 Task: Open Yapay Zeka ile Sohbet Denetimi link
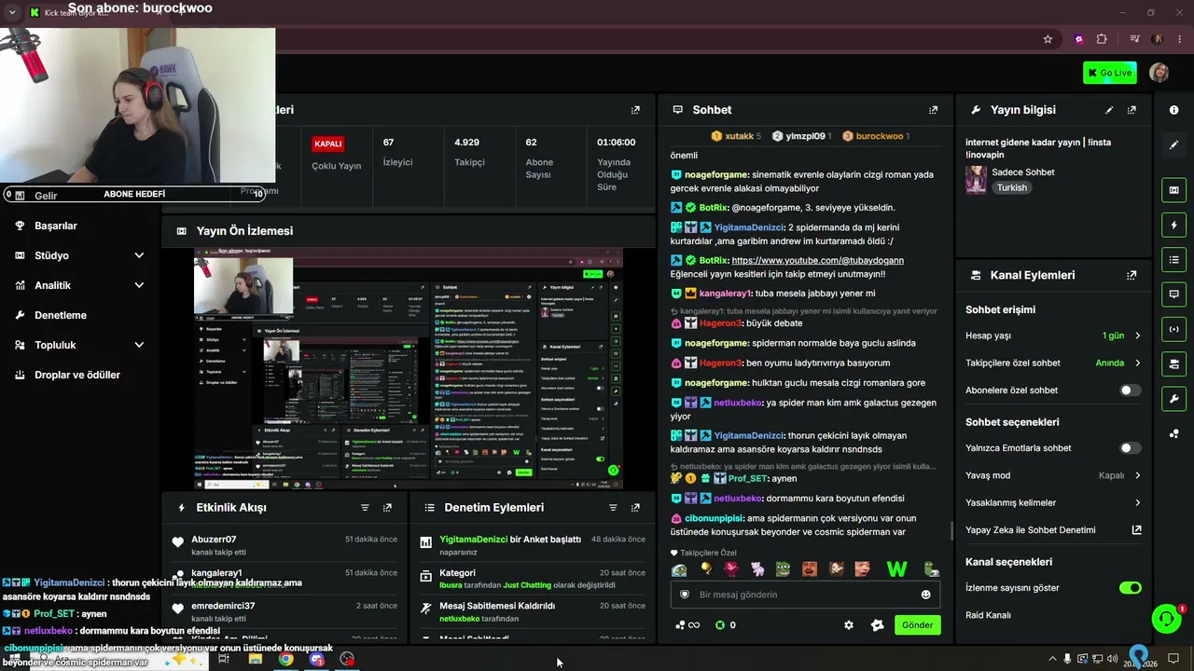[x=1053, y=530]
